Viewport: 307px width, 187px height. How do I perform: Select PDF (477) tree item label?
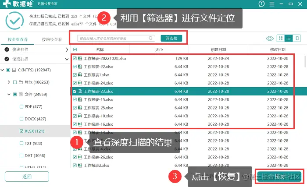33,106
